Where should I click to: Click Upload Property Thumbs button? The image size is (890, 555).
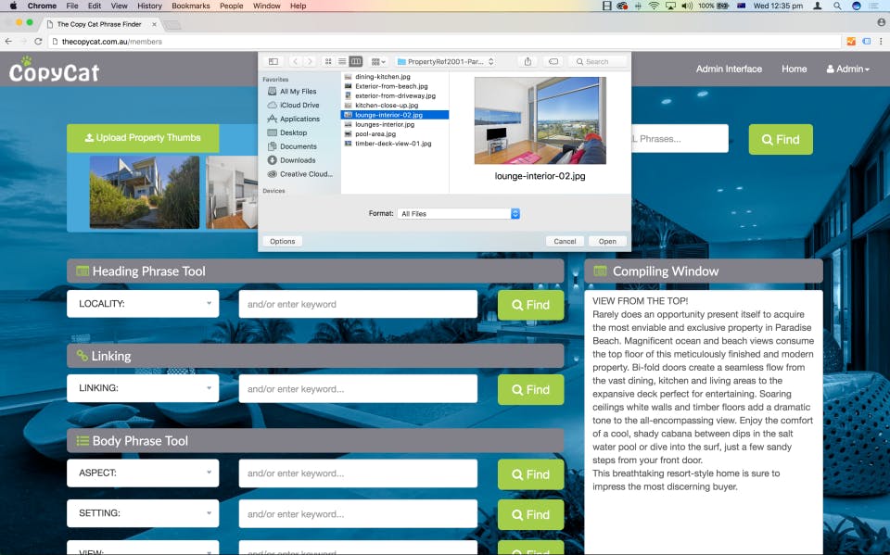[x=143, y=138]
